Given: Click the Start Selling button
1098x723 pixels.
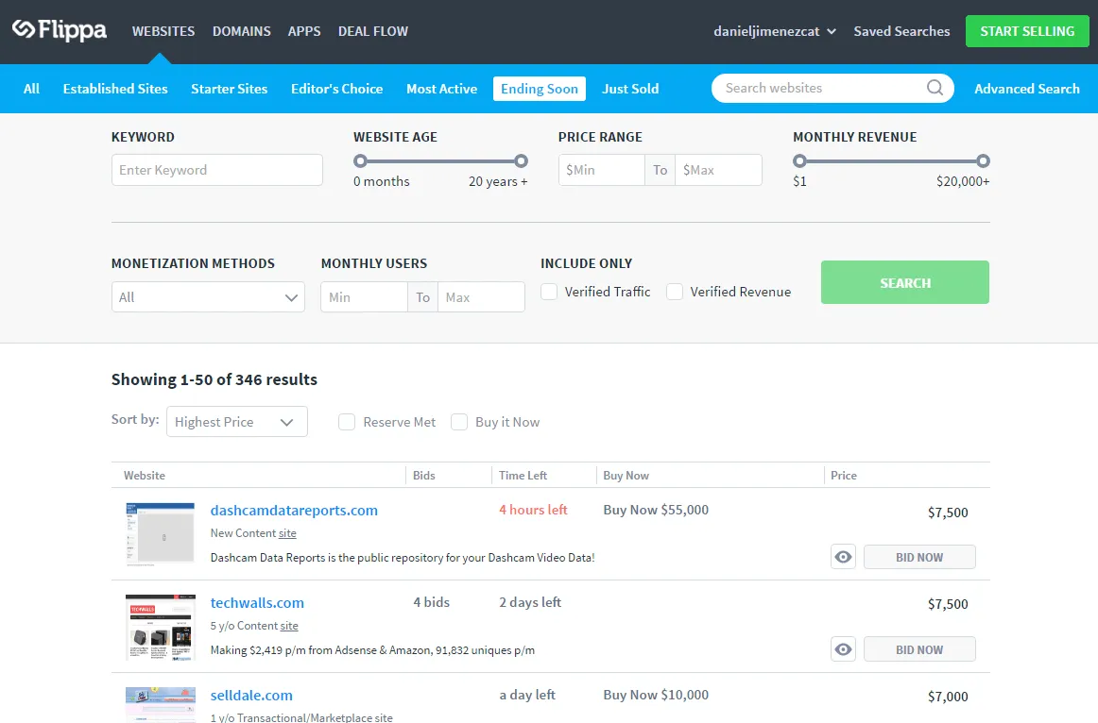Looking at the screenshot, I should (1027, 31).
